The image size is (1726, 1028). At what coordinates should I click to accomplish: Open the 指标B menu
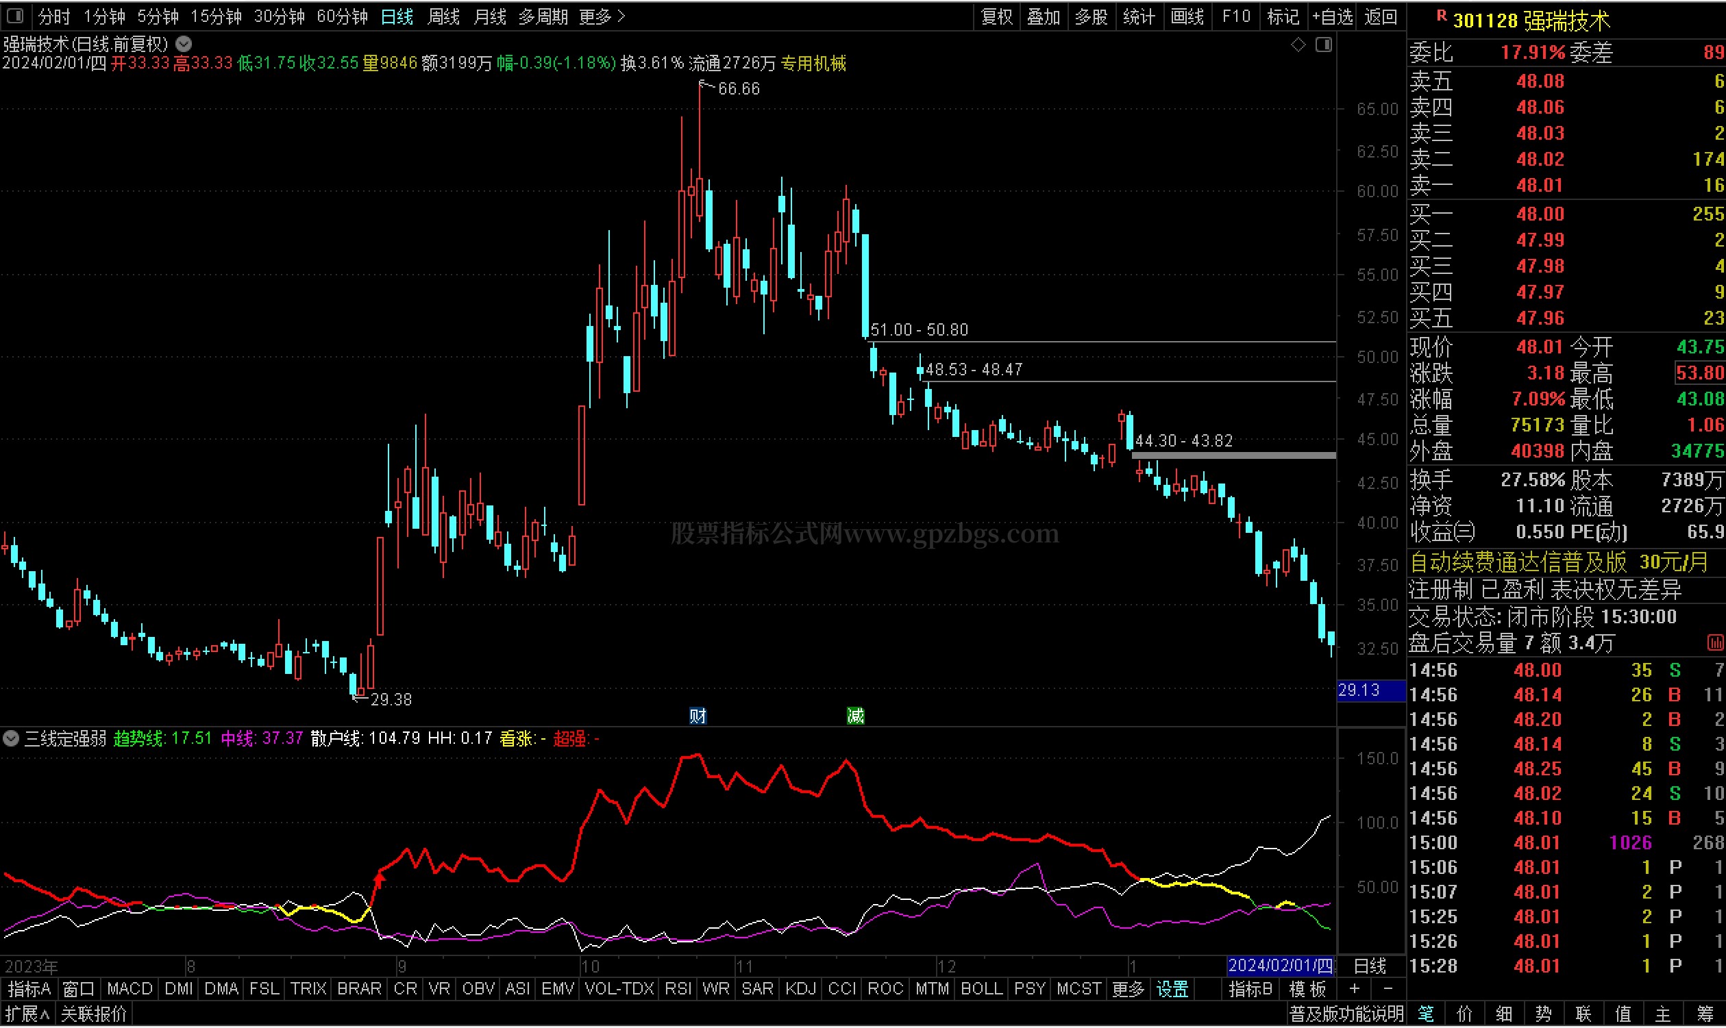coord(1250,989)
